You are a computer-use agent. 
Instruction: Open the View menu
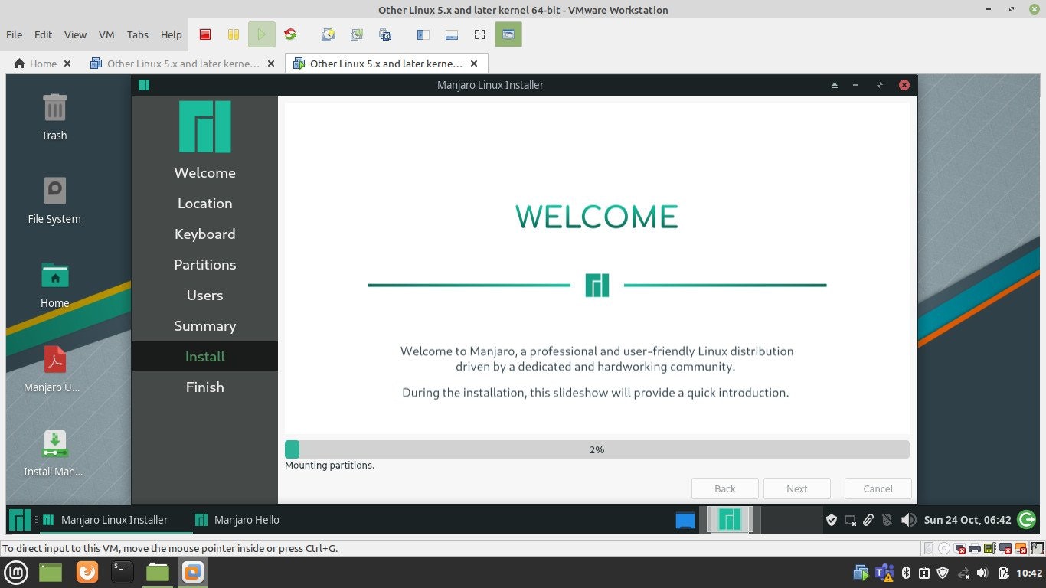tap(75, 34)
